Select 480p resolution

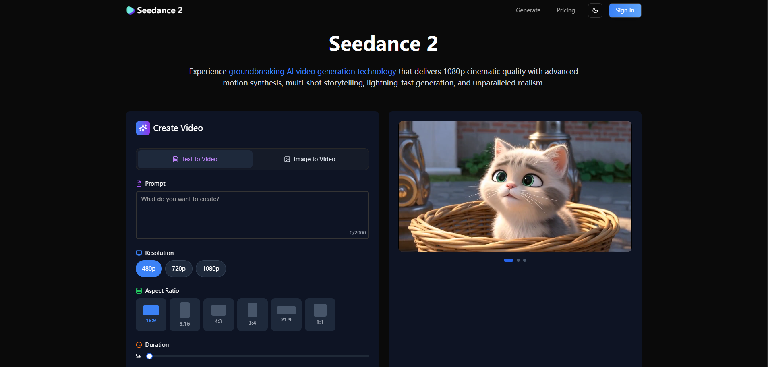(x=149, y=269)
